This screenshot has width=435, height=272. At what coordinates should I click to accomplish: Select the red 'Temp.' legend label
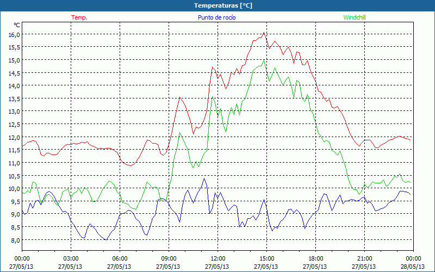point(79,17)
